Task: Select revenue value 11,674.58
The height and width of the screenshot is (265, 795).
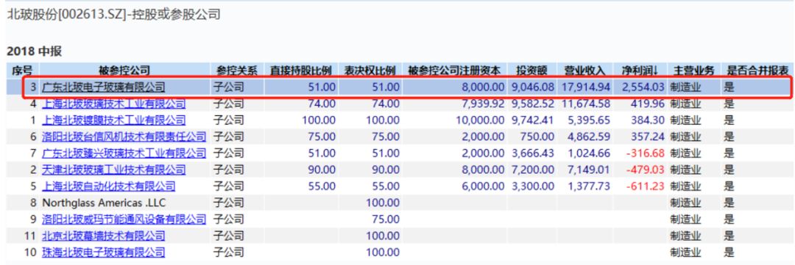Action: pos(586,104)
